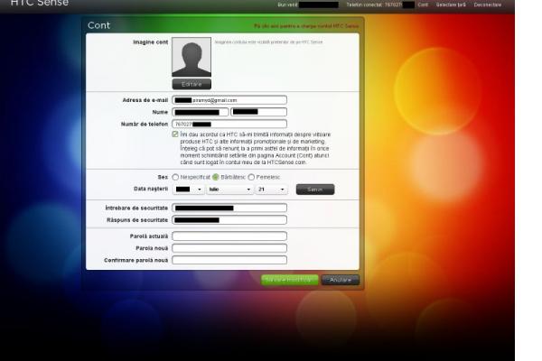This screenshot has width=542, height=361.
Task: Open the birth year dropdown
Action: (x=189, y=190)
